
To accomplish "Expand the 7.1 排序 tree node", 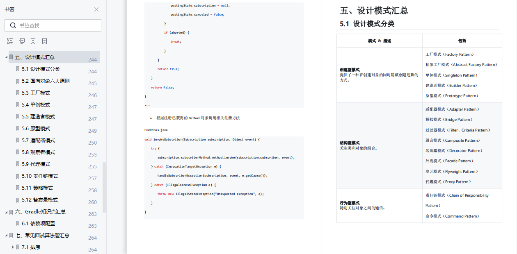I will [13, 247].
